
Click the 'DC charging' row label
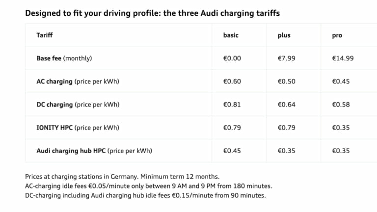pos(78,105)
